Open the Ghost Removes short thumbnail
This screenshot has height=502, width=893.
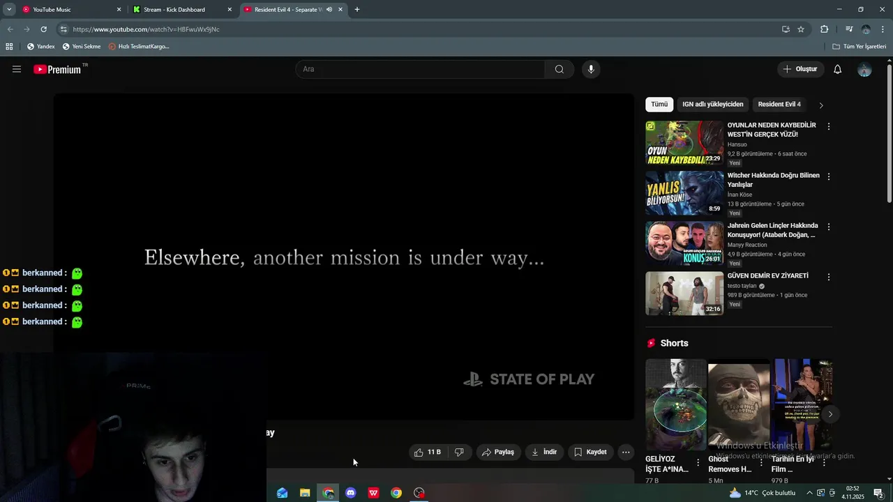739,404
